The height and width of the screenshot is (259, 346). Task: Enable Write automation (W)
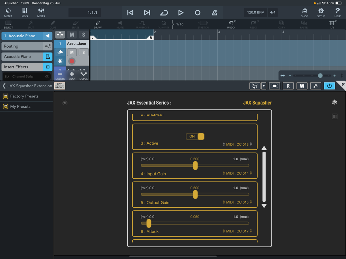pyautogui.click(x=302, y=86)
